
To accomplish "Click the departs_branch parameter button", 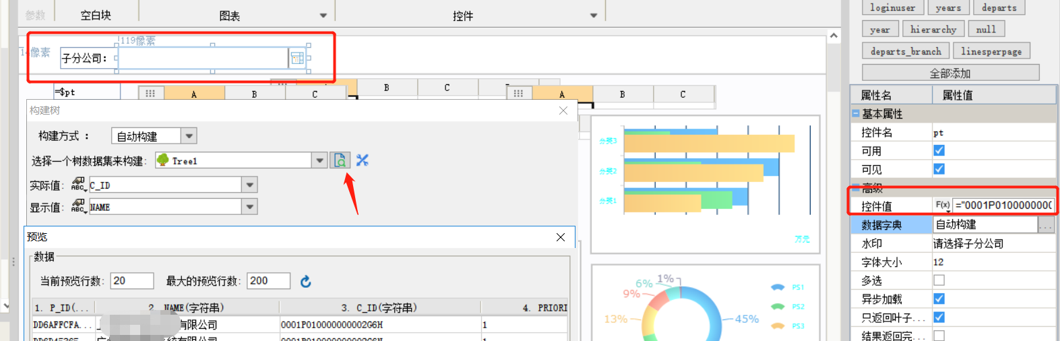I will pyautogui.click(x=906, y=51).
